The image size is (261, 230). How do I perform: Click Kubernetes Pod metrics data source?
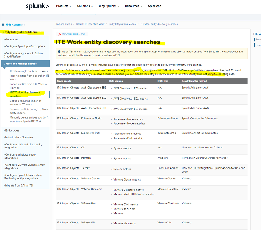(127, 134)
